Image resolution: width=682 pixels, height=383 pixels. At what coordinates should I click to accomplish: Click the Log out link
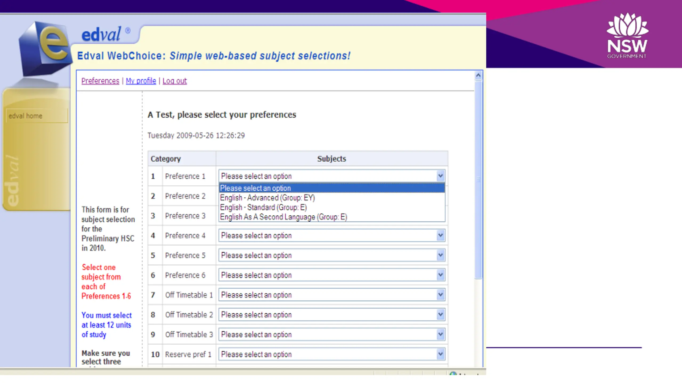(174, 81)
